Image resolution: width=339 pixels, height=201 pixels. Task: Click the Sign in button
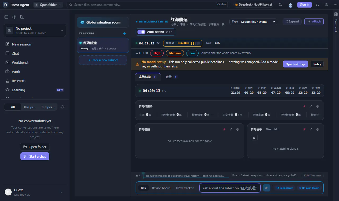click(x=305, y=5)
